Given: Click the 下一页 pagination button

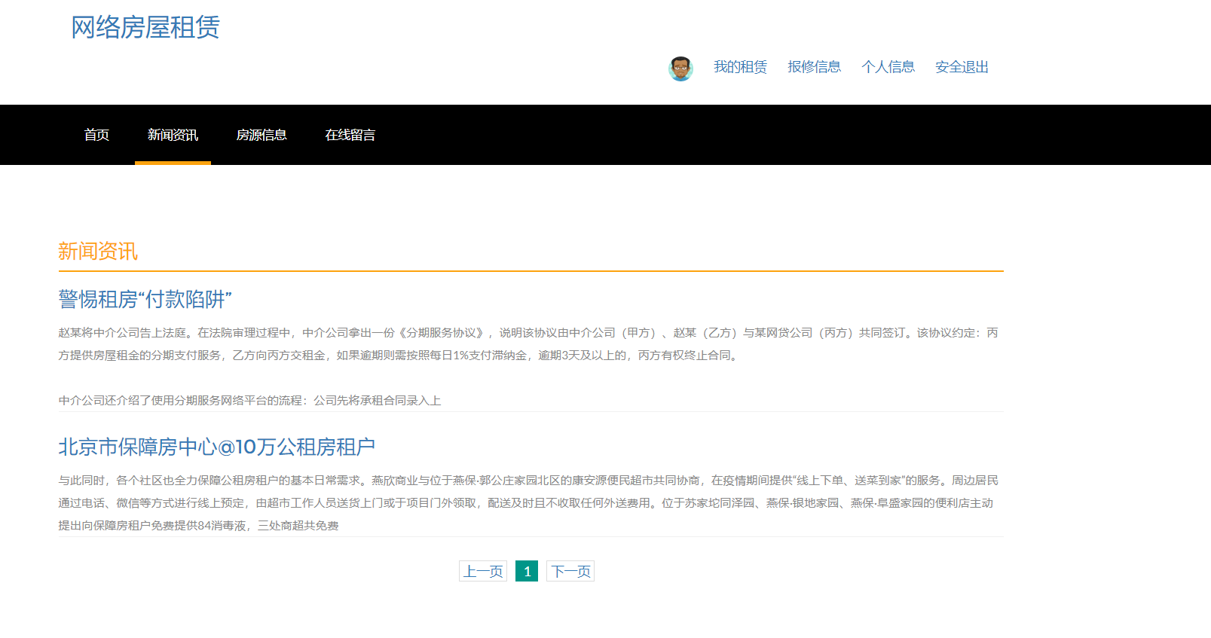Looking at the screenshot, I should 570,571.
